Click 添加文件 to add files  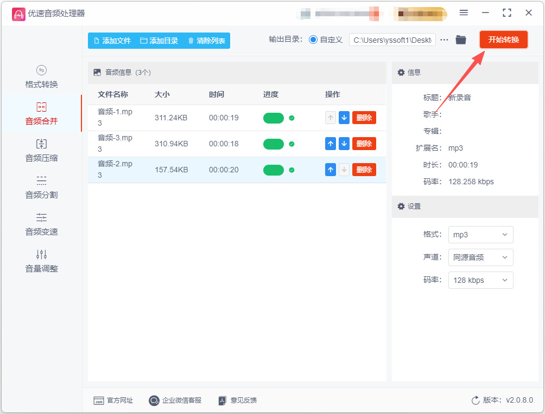112,41
